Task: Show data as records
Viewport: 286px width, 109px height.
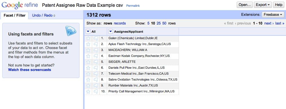Action: [120, 23]
